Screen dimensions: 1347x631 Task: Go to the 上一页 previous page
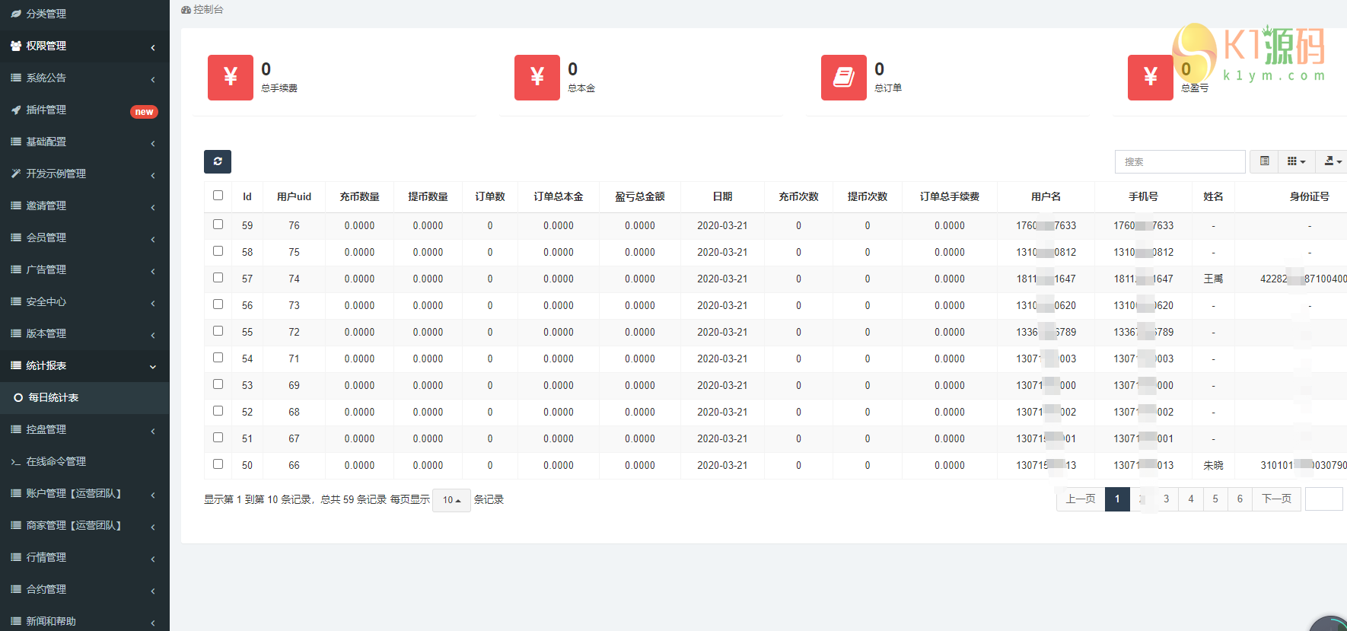point(1081,499)
